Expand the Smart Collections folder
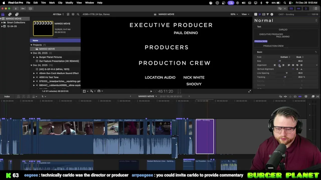Viewport: 321px width, 180px height. click(x=2, y=22)
